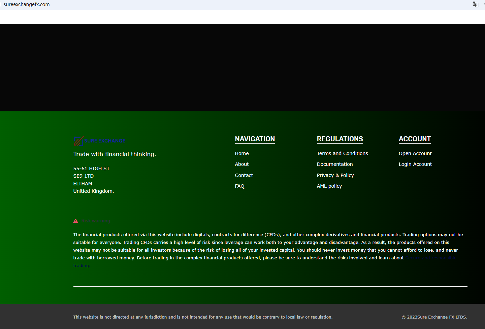The image size is (485, 329).
Task: Open the AML policy link
Action: (x=329, y=186)
